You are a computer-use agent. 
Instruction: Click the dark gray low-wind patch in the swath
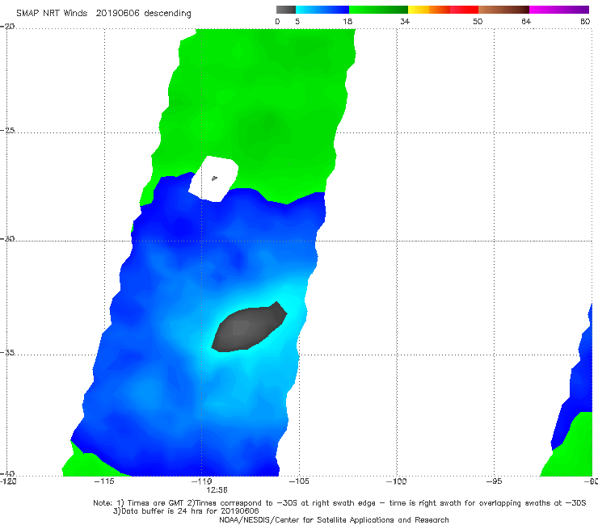click(x=249, y=328)
